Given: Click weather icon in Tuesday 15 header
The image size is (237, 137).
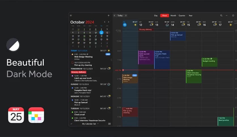Looking at the screenshot, I should pyautogui.click(x=199, y=25).
